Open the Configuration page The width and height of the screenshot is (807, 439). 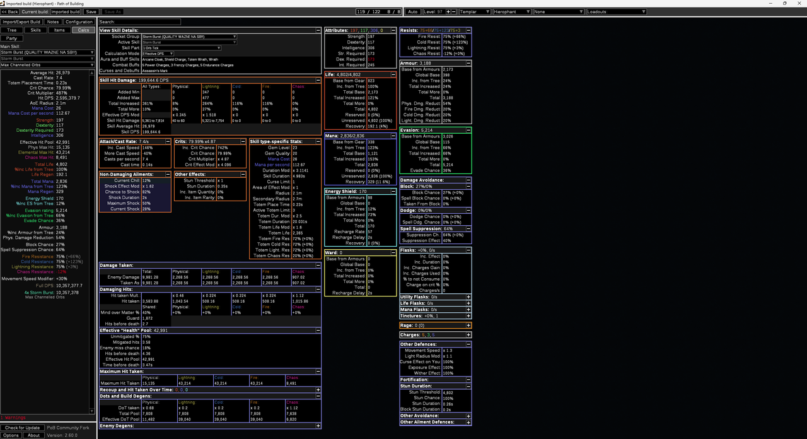79,22
